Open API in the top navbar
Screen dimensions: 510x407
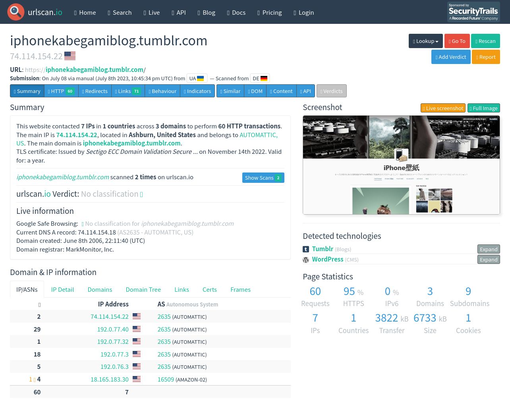[179, 12]
